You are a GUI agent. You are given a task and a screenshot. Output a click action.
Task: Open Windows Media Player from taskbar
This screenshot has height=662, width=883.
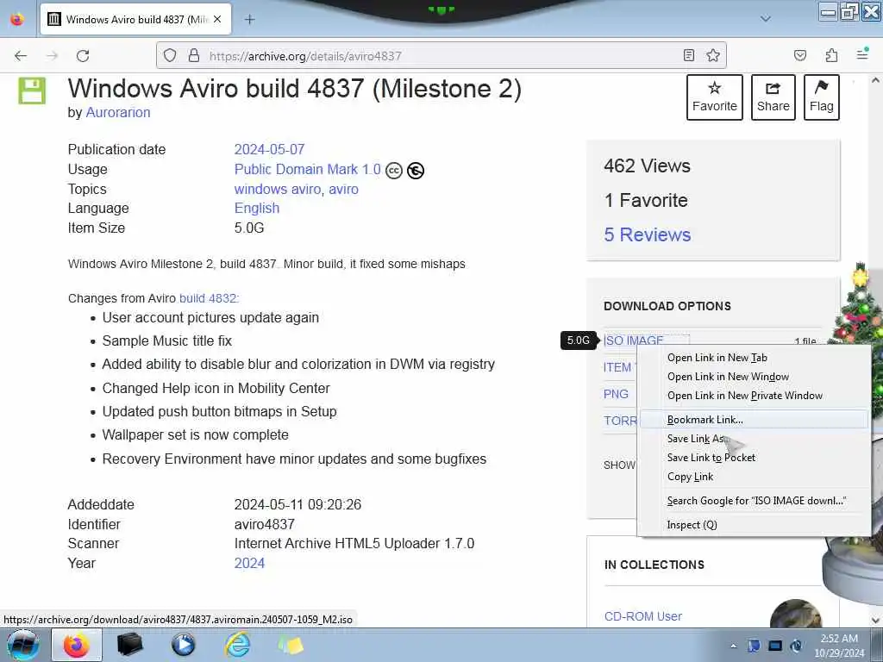point(184,645)
